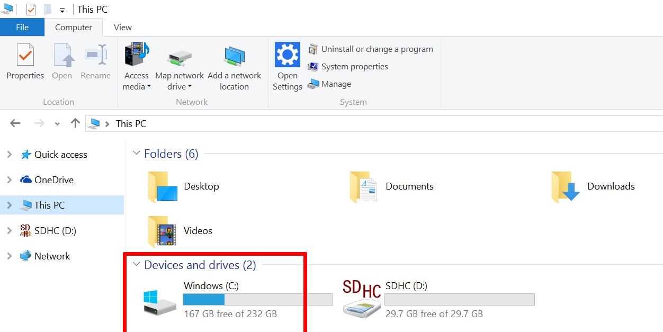Select Add a network location icon

coord(234,56)
